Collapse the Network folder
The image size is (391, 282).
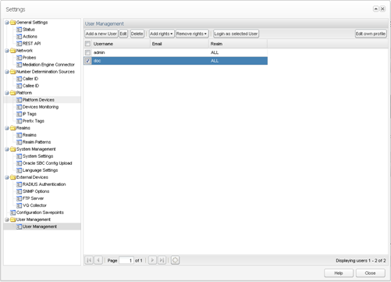click(7, 51)
